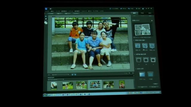Open the Organizer via title bar icon
The image size is (191, 107).
tap(138, 9)
